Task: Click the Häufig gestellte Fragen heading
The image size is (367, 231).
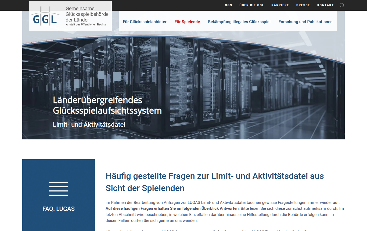Action: [x=215, y=182]
